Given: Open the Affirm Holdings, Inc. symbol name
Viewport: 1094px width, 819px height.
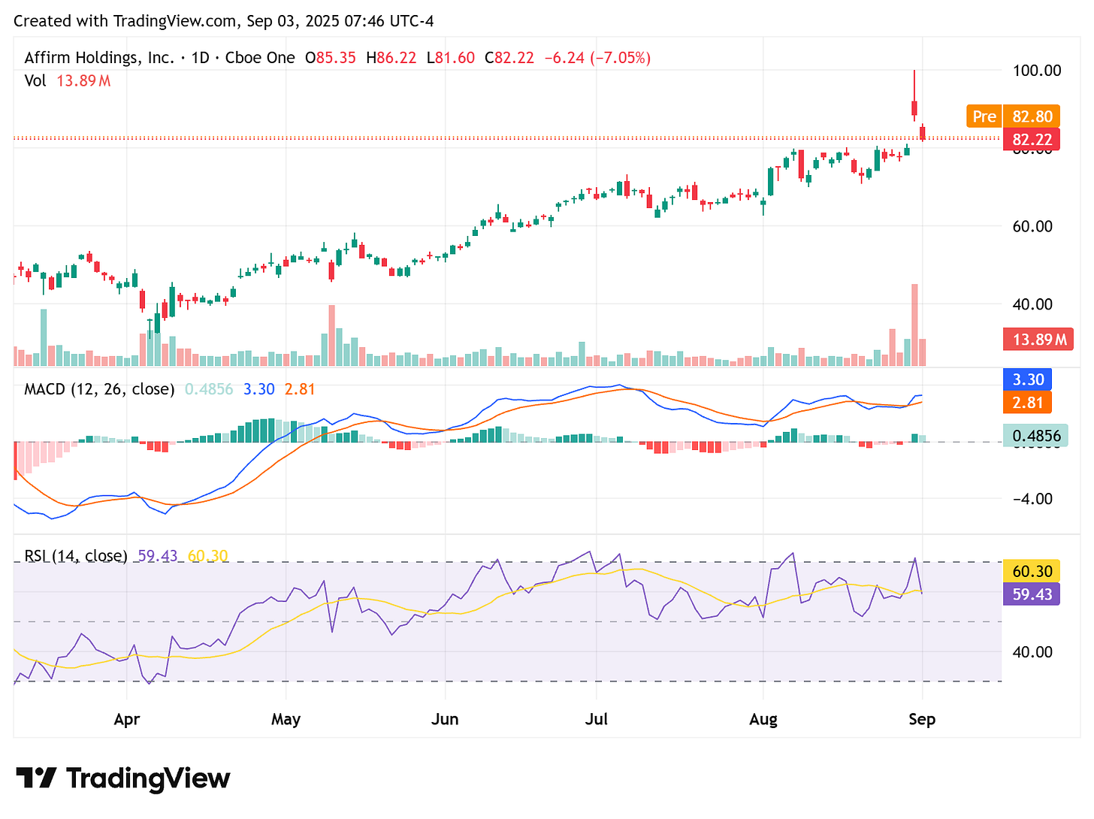Looking at the screenshot, I should pos(98,57).
